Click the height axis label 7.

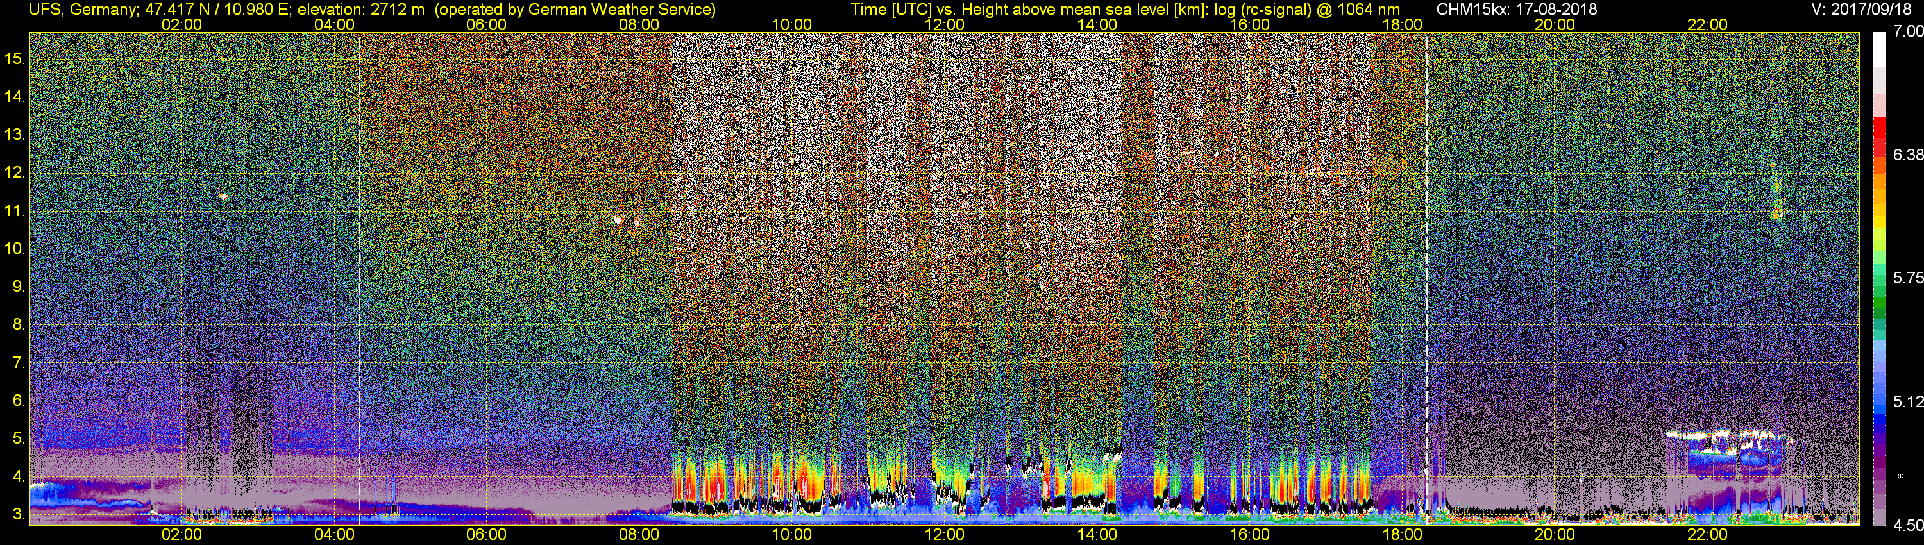coord(18,364)
